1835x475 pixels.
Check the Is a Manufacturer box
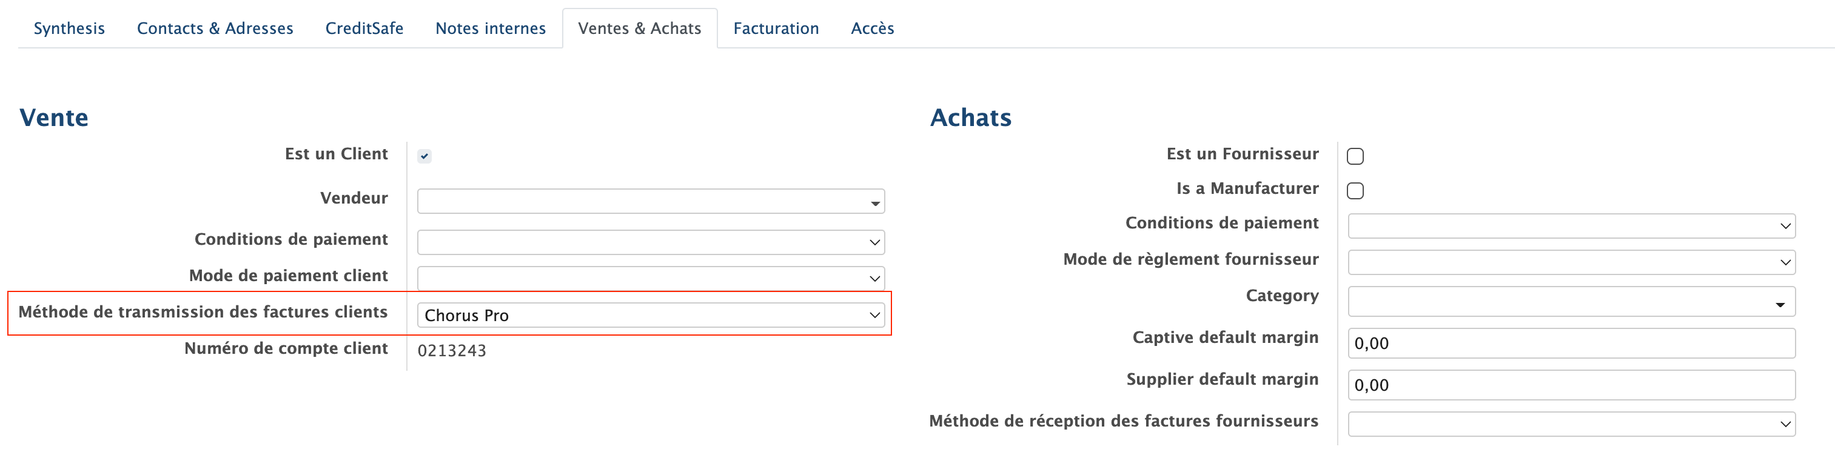[1355, 191]
